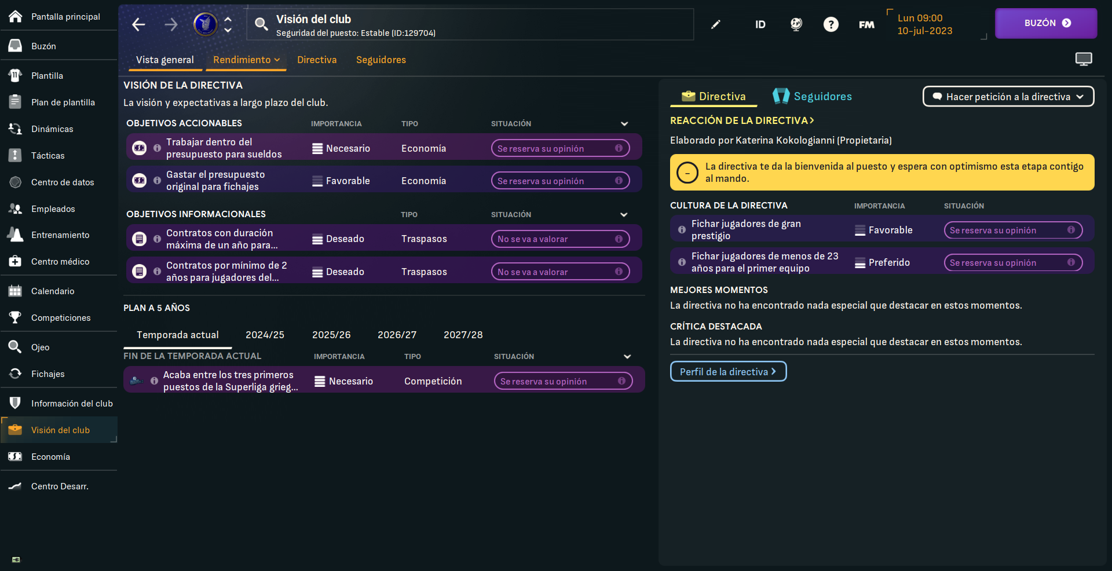Image resolution: width=1112 pixels, height=571 pixels.
Task: Click info icon for Trabajar dentro del presupuesto
Action: tap(157, 148)
